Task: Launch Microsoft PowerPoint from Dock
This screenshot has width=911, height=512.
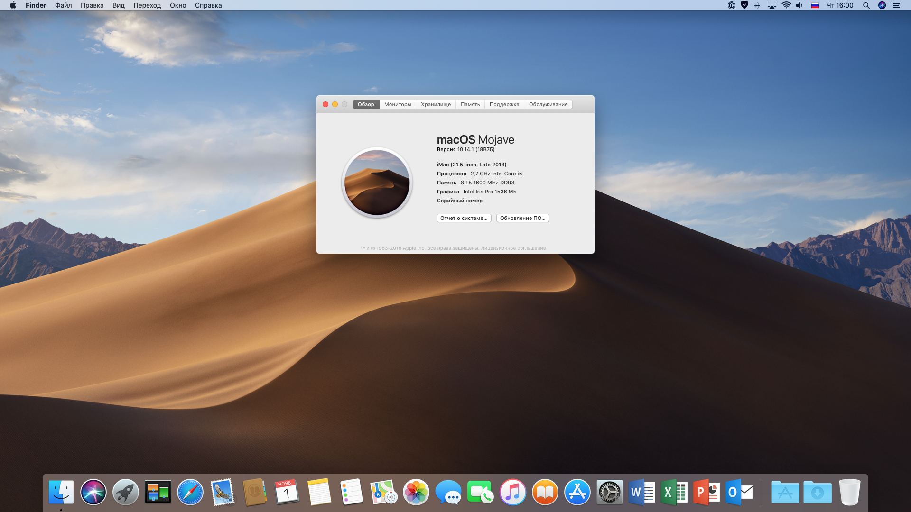Action: tap(706, 492)
